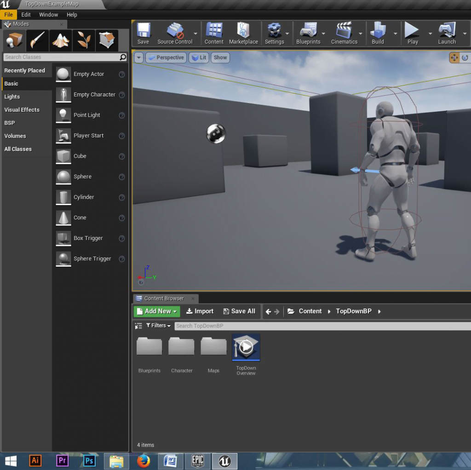Open help for Empty Character
The image size is (471, 470).
click(121, 95)
